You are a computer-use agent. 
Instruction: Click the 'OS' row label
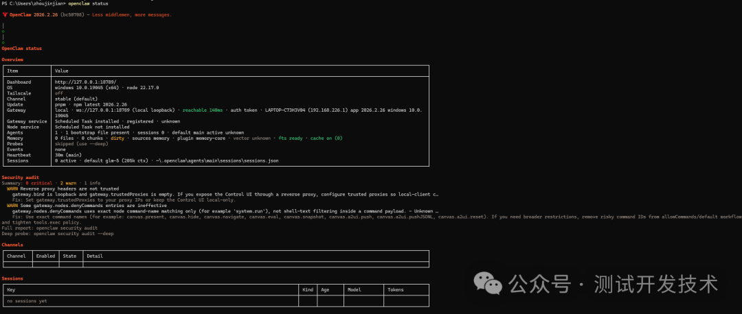tap(10, 88)
